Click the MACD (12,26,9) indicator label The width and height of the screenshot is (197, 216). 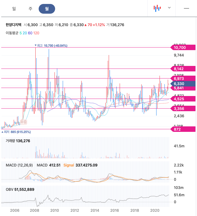tap(19, 165)
